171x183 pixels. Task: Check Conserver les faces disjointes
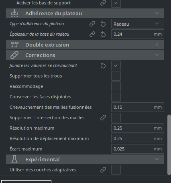(116, 97)
